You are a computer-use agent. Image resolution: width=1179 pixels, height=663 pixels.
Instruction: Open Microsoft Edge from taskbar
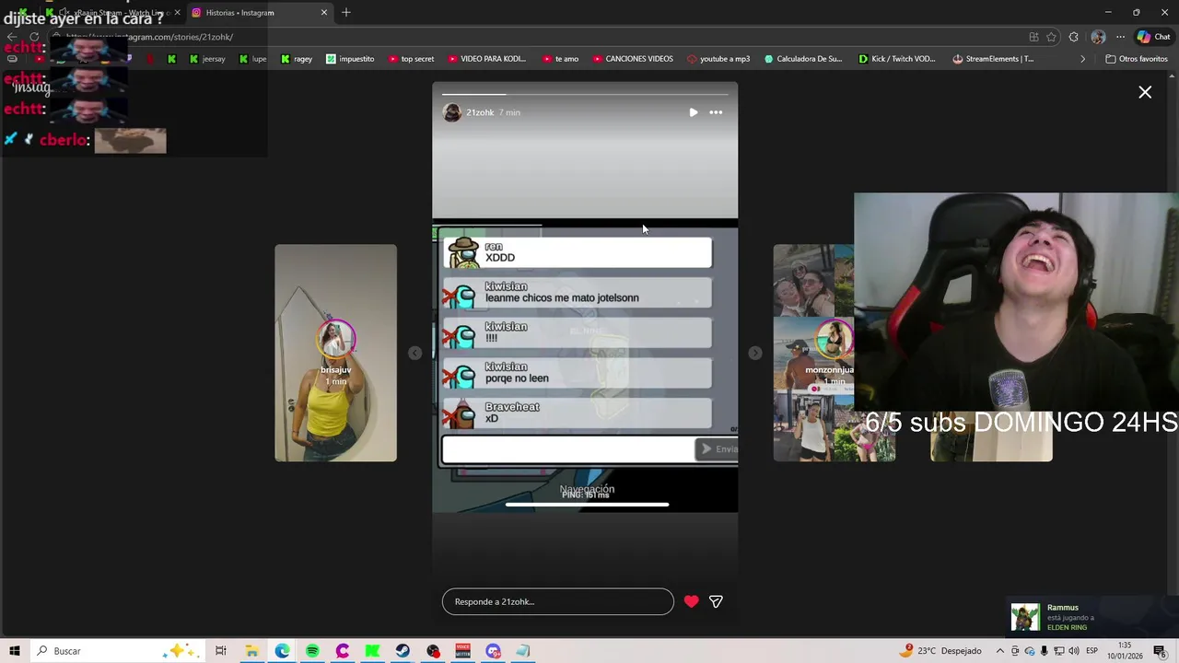(x=282, y=651)
